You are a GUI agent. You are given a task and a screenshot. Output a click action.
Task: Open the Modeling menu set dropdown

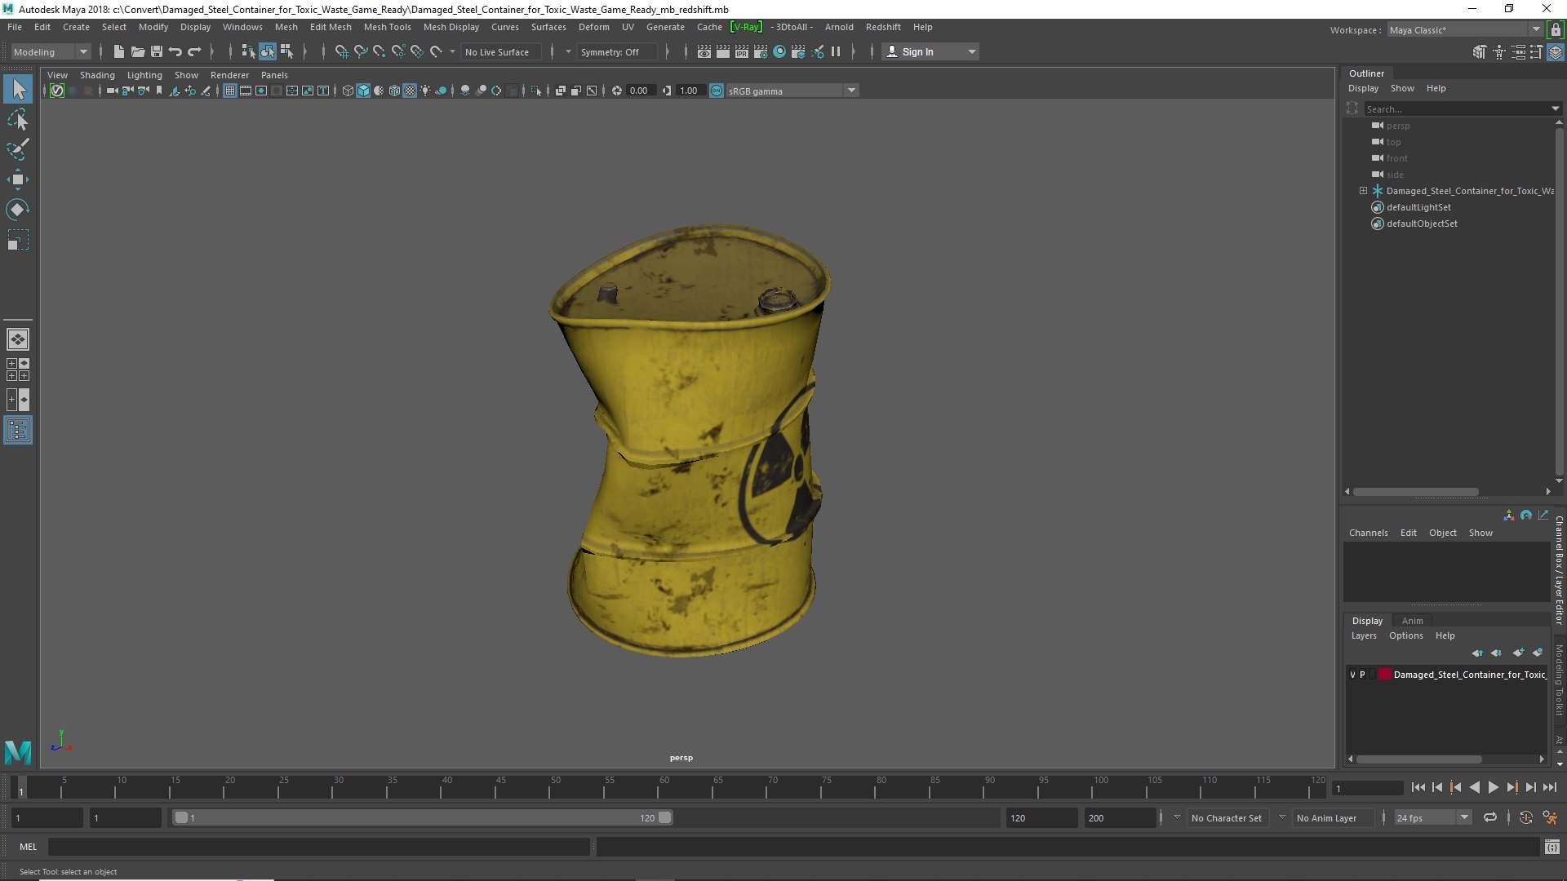coord(51,51)
